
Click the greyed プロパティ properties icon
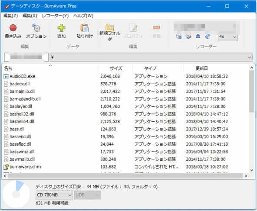point(133,28)
